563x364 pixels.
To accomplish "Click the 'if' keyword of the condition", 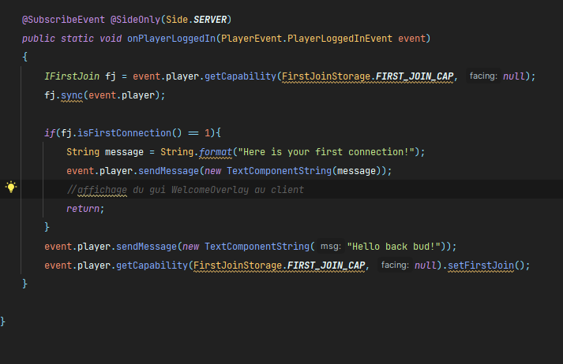I will (x=49, y=133).
